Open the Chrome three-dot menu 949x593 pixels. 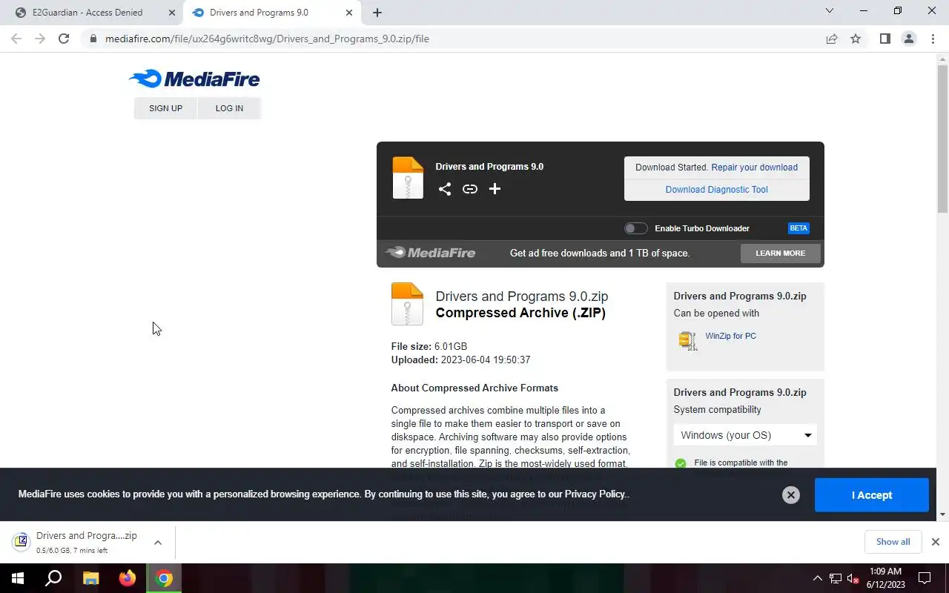tap(933, 39)
